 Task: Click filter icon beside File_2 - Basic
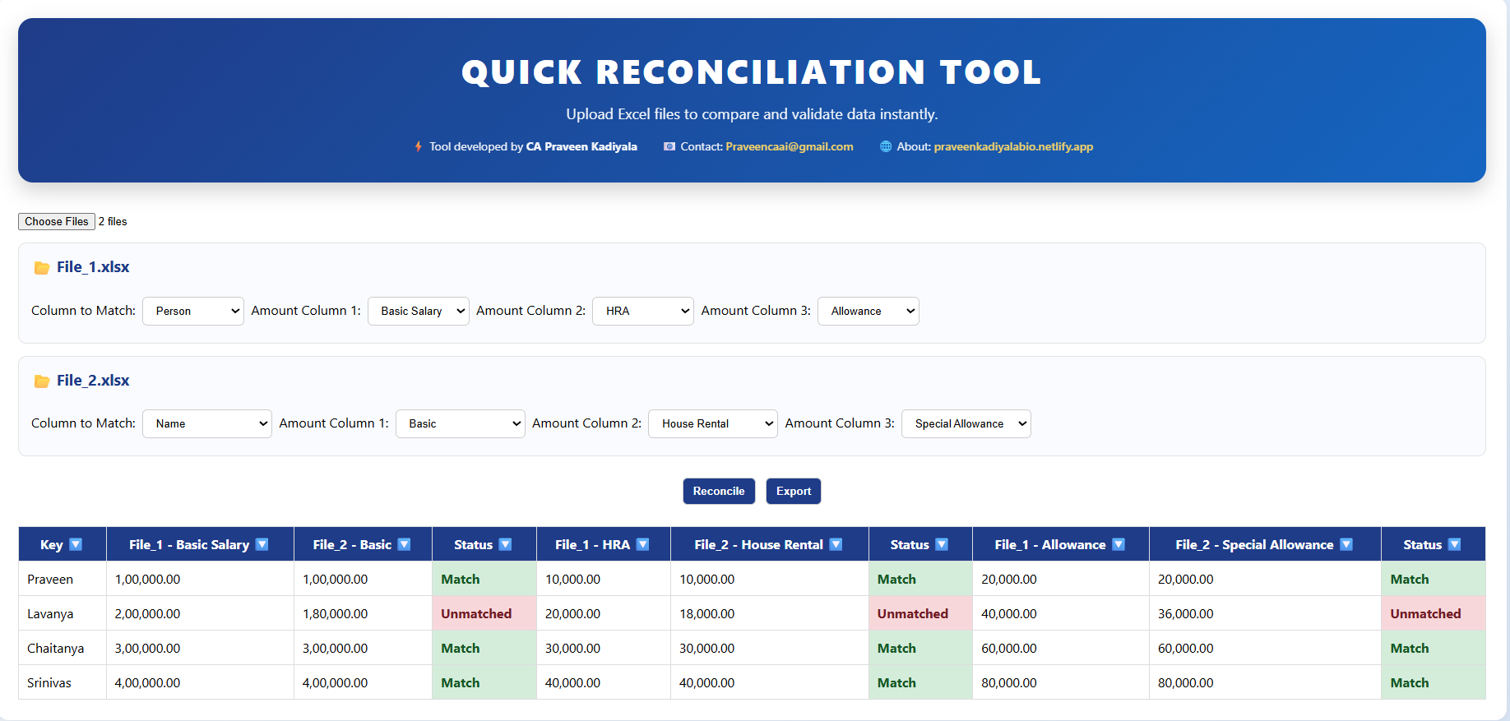pyautogui.click(x=404, y=544)
